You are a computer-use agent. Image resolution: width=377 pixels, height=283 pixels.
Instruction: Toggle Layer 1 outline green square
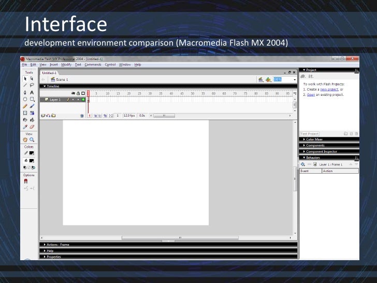pyautogui.click(x=83, y=100)
